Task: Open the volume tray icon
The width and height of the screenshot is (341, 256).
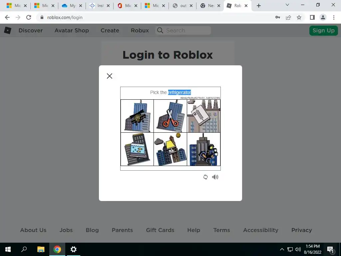Action: point(298,249)
